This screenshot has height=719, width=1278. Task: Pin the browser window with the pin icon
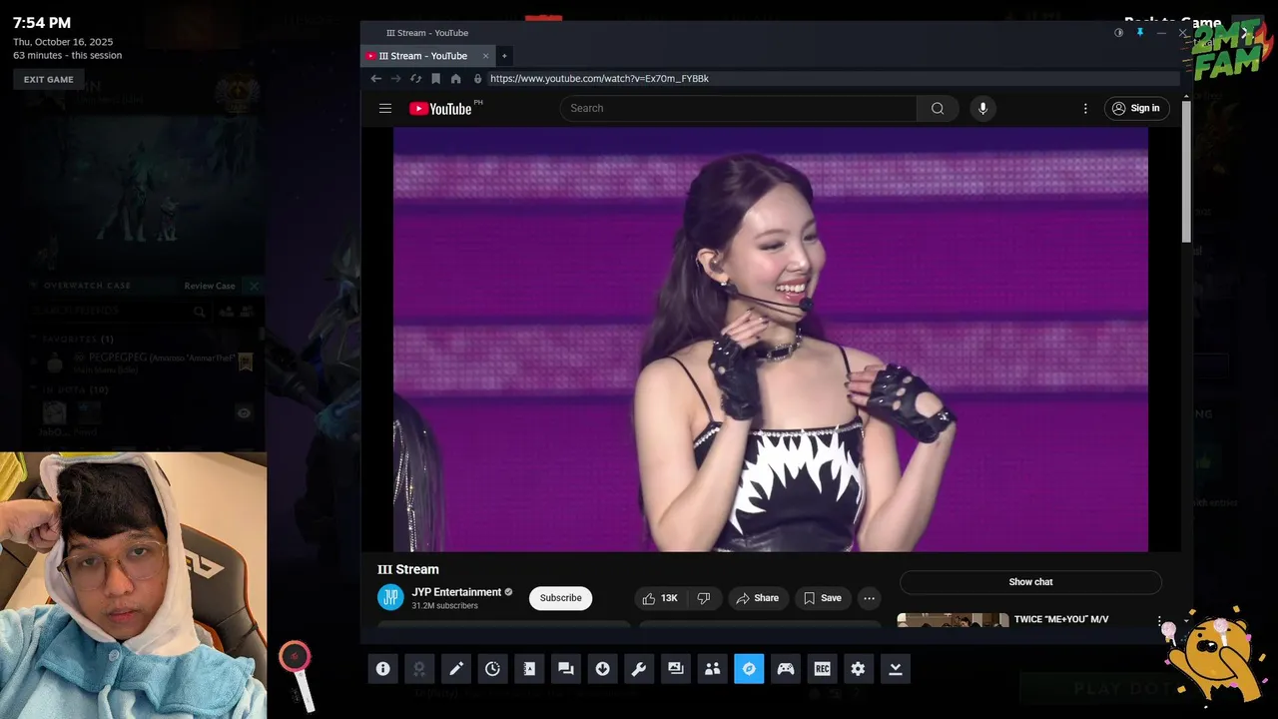click(x=1139, y=32)
